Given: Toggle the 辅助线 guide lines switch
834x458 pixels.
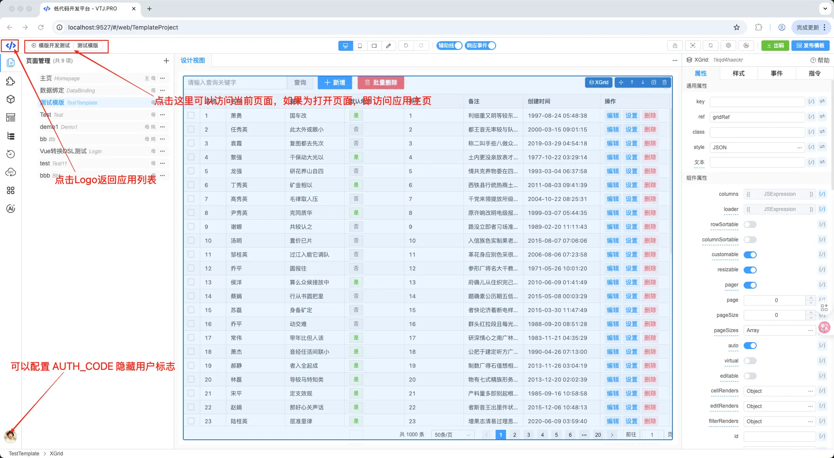Looking at the screenshot, I should [449, 46].
